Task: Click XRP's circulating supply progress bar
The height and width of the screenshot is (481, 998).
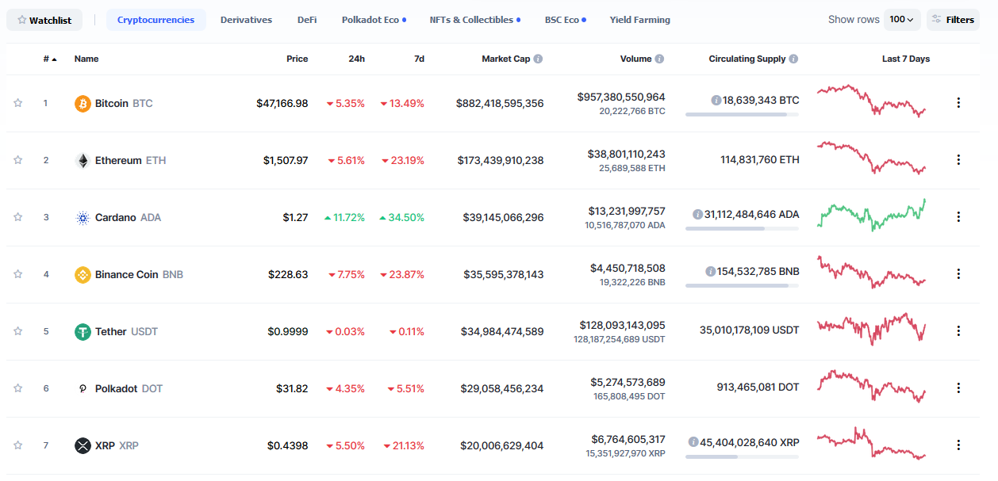Action: (742, 457)
